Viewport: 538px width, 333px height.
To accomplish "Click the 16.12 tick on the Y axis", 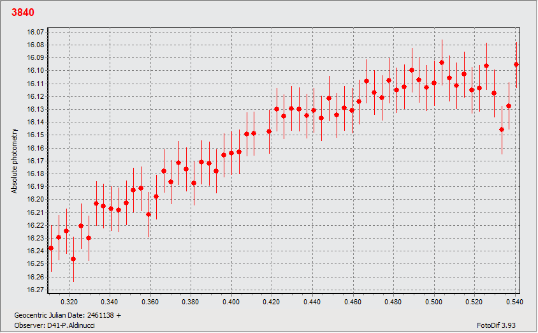I will coord(36,96).
